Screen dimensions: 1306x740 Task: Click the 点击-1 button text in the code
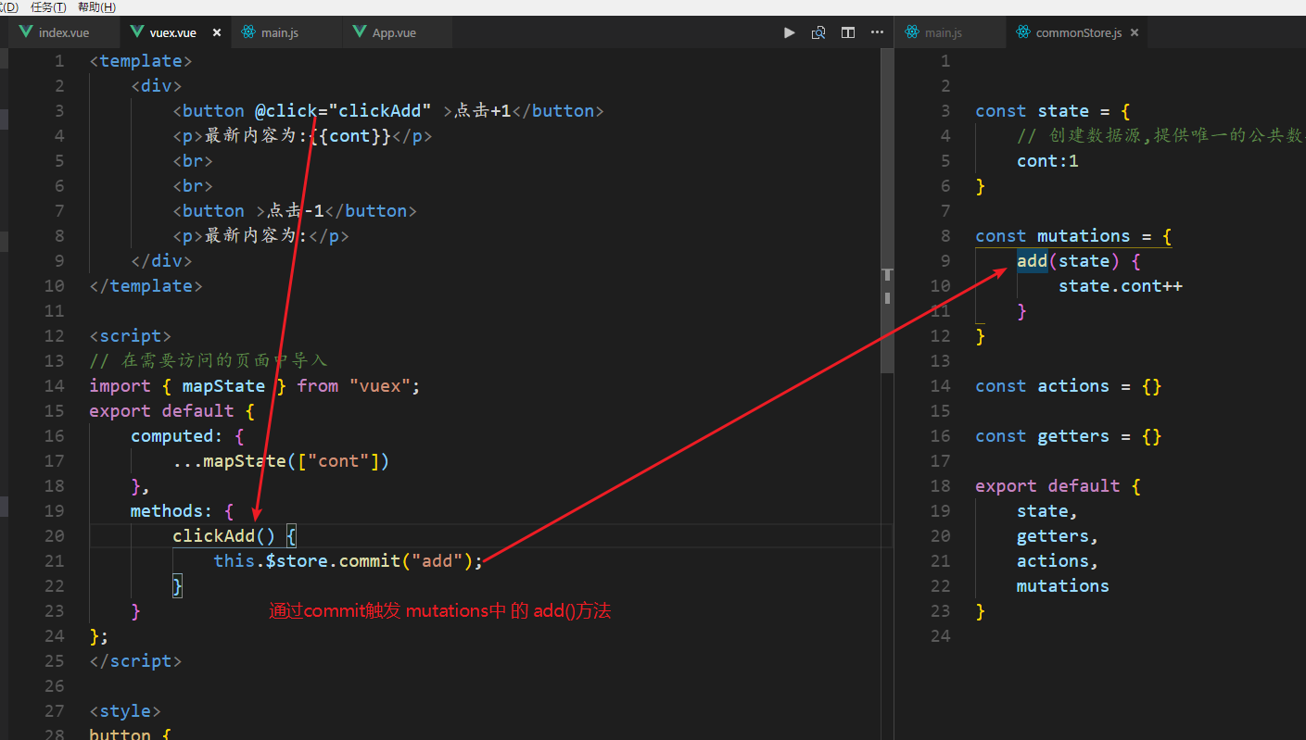296,211
